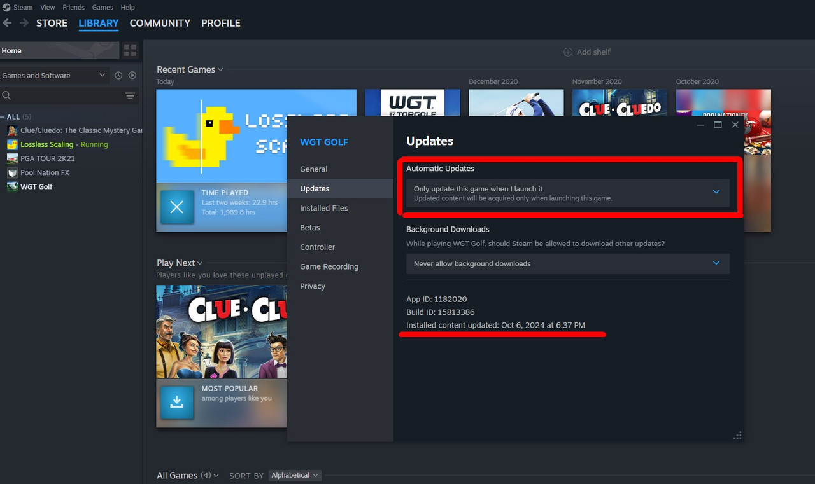Open PGA Tour December 2020 thumbnail
815x484 pixels.
(x=516, y=102)
